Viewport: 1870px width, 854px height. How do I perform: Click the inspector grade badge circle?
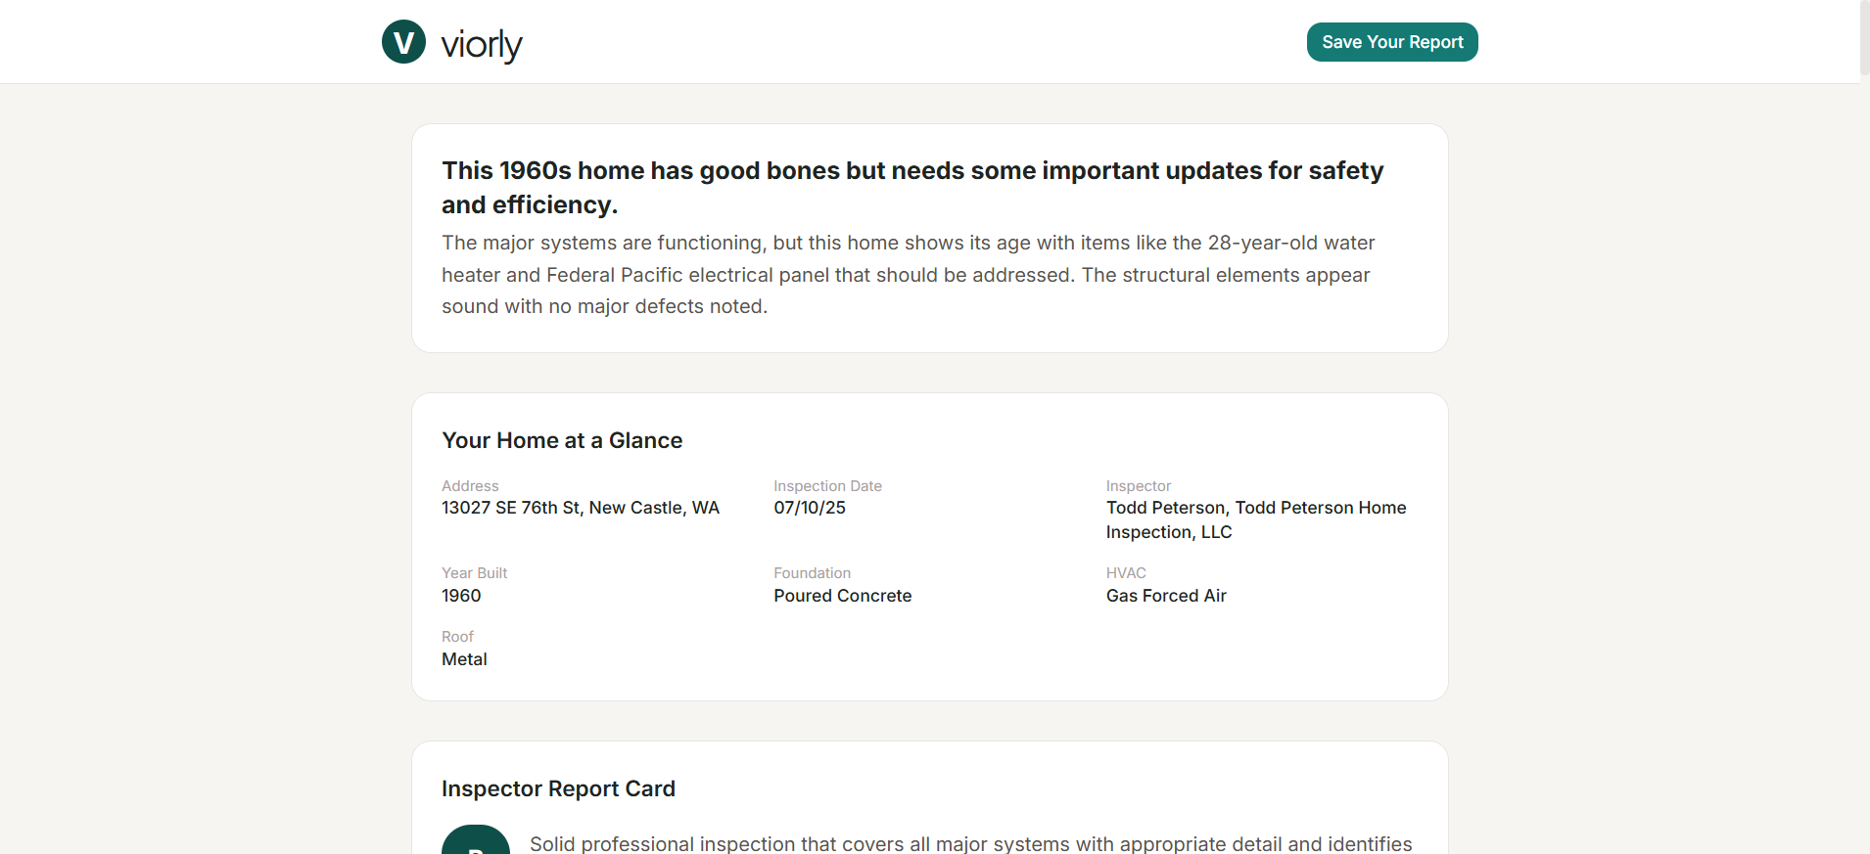coord(476,842)
